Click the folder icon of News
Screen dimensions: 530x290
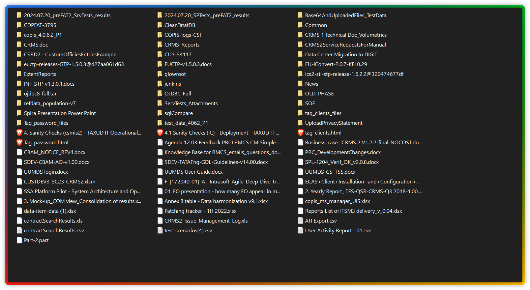[300, 84]
